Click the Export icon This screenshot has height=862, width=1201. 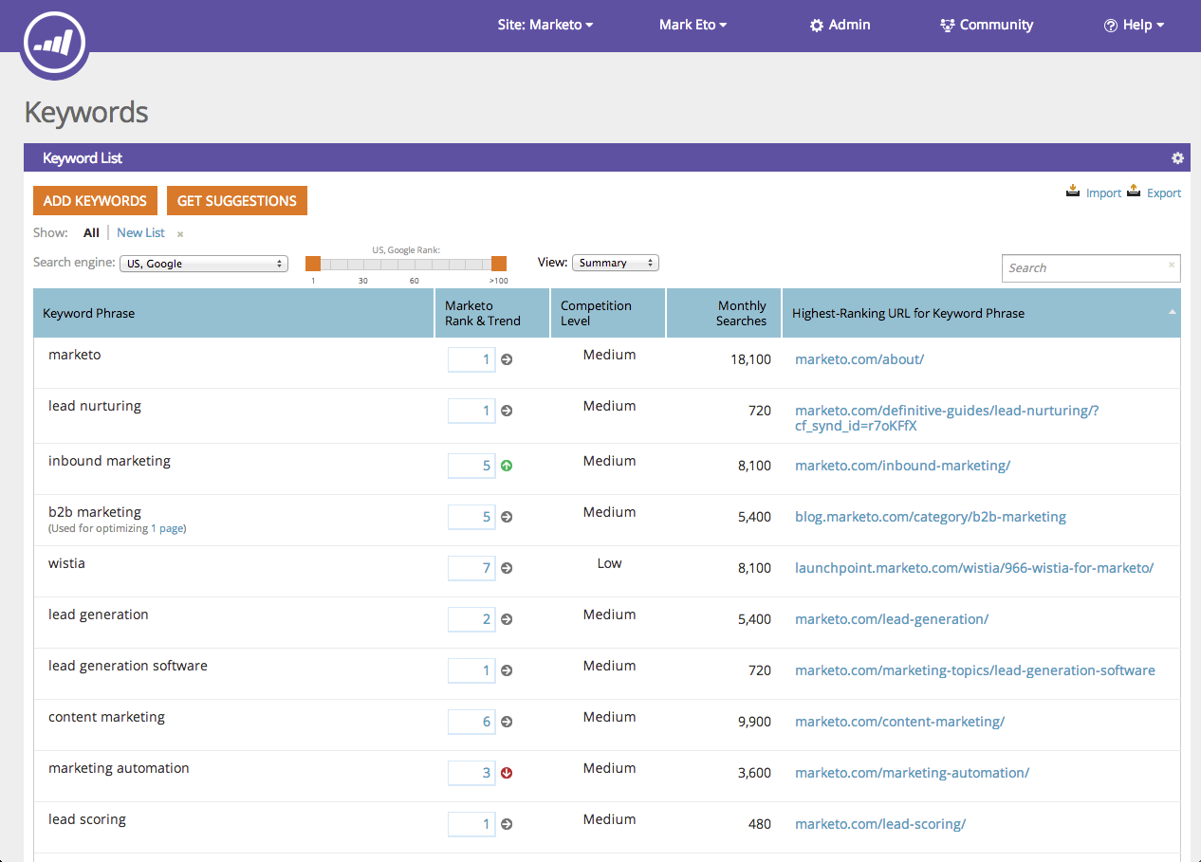coord(1134,191)
